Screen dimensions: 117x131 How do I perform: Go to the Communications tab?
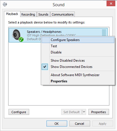63,14
